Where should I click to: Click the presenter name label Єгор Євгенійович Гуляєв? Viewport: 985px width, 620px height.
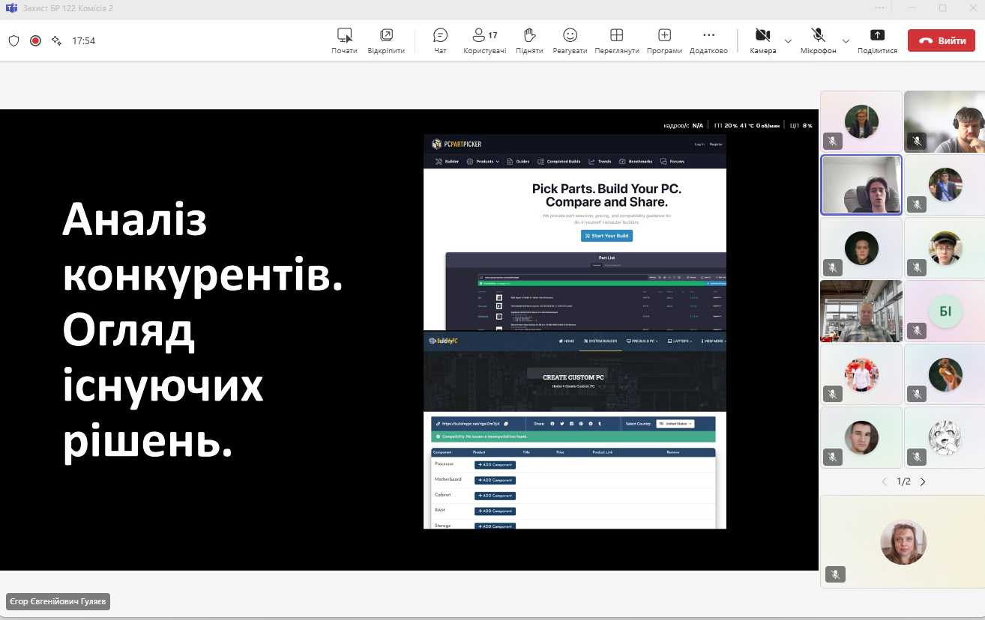[x=58, y=601]
